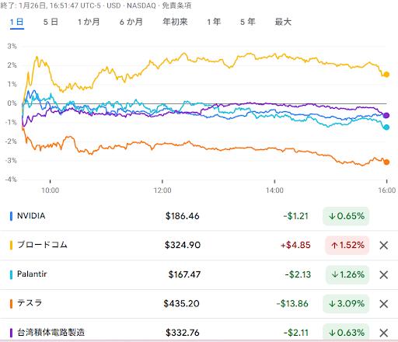Click the cyan endpoint dot on chart
Screen dimensions: 398x342
pos(386,127)
